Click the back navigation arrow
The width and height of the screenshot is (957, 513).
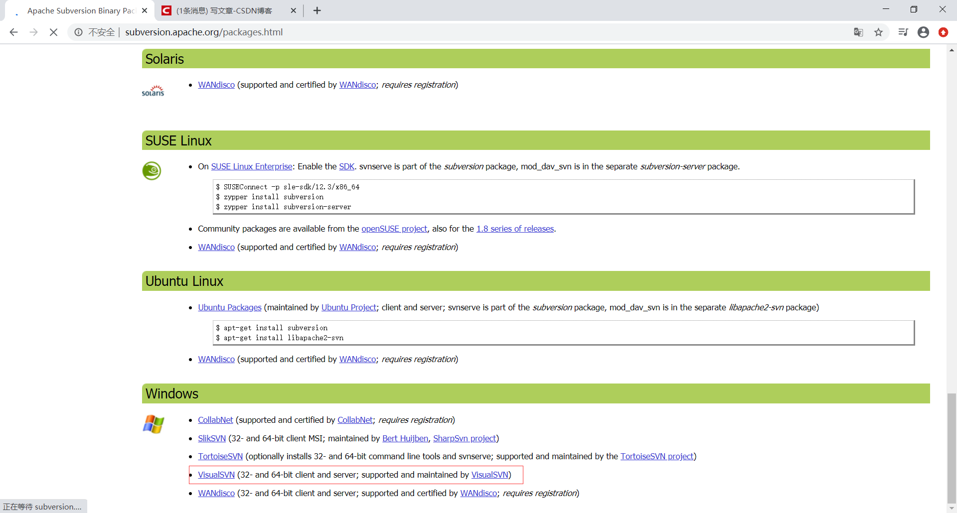(x=13, y=32)
